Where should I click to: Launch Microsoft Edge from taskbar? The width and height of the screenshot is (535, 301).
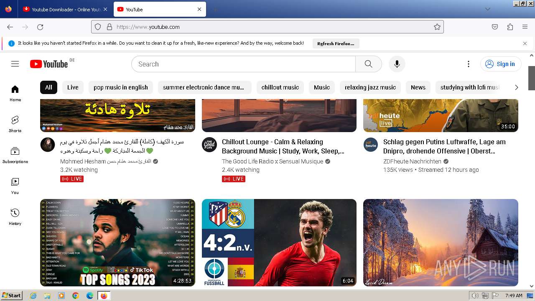point(90,296)
